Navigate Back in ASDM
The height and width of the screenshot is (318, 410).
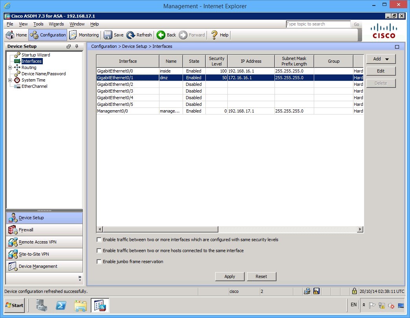coord(166,35)
